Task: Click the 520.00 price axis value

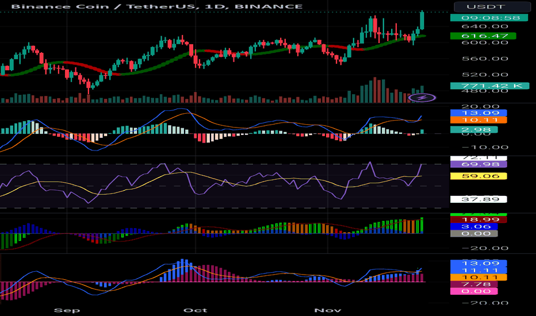Action: [x=485, y=75]
